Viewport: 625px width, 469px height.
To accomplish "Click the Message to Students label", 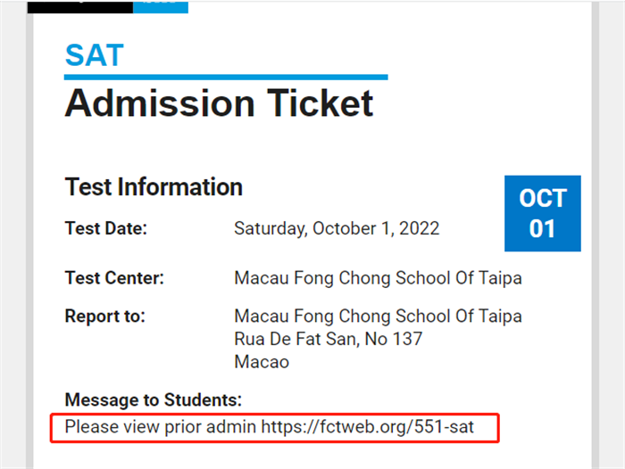I will pyautogui.click(x=154, y=400).
